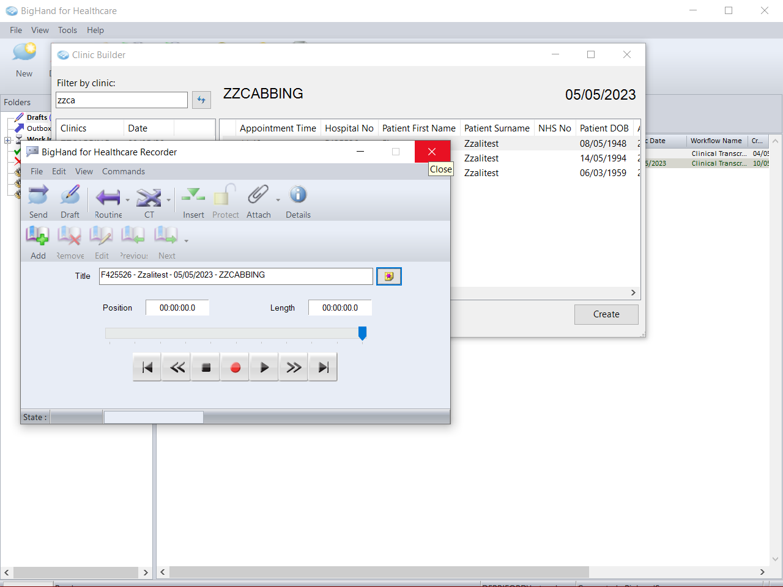Sort by Hospital No column header

point(349,128)
